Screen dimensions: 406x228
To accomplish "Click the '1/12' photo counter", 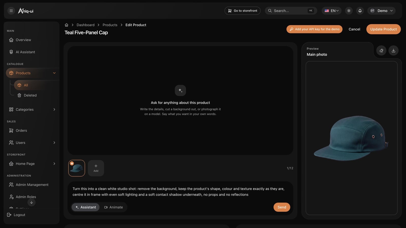I will 290,168.
